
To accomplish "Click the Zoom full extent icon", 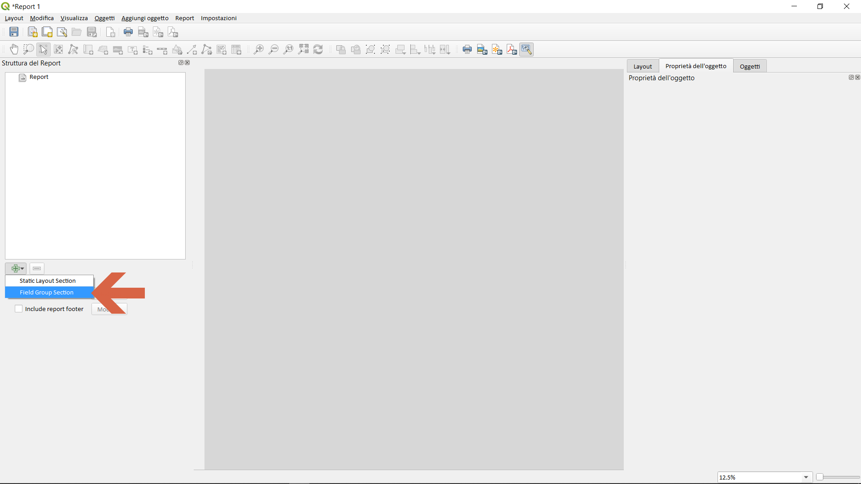I will click(x=303, y=49).
